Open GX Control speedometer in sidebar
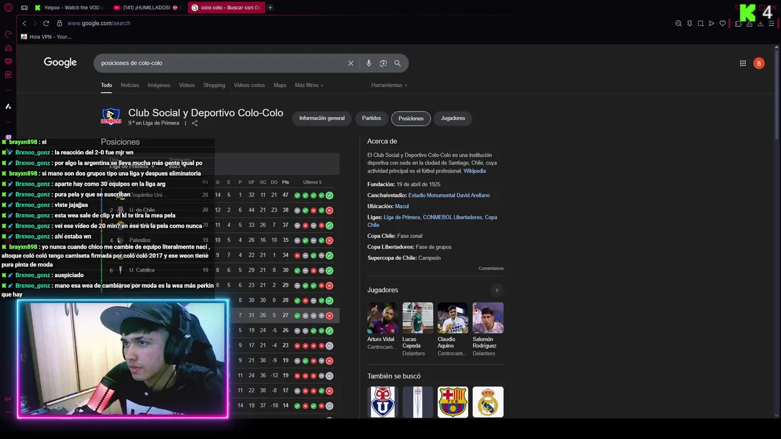Viewport: 781px width, 439px height. click(x=8, y=34)
